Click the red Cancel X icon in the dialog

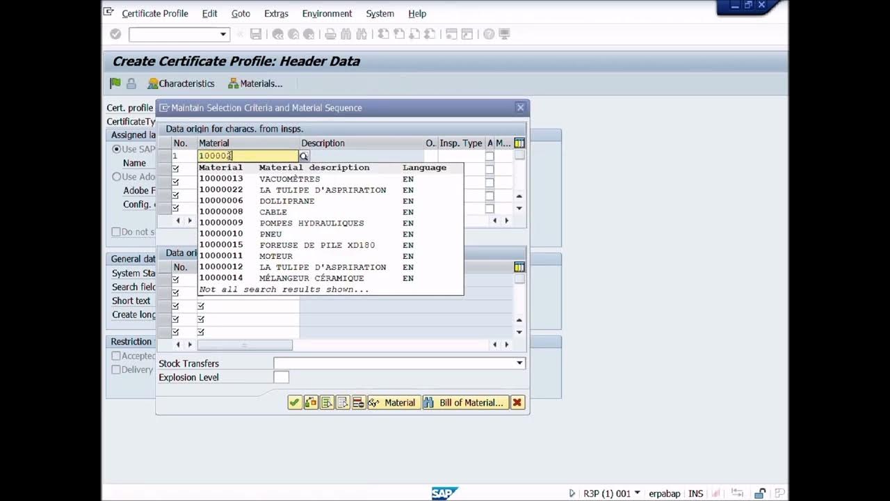(517, 402)
